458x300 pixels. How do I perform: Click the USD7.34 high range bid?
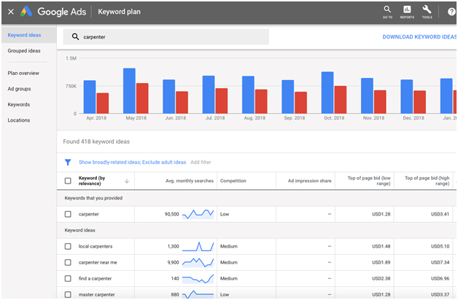[x=440, y=262]
